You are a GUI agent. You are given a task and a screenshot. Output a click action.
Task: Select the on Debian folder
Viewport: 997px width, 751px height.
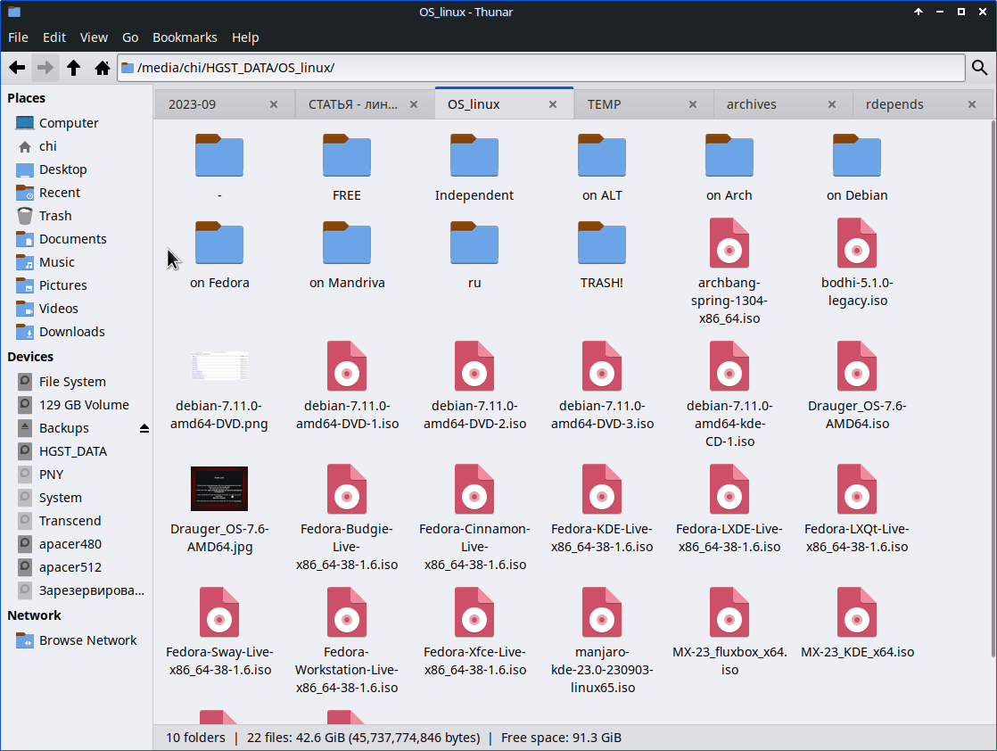point(857,168)
